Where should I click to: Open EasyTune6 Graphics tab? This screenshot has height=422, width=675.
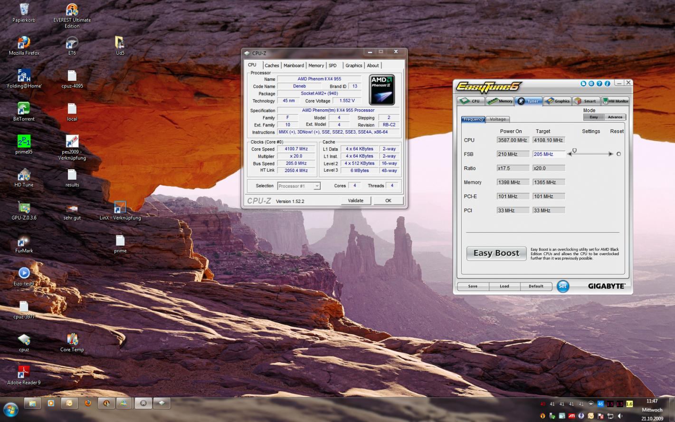coord(558,101)
